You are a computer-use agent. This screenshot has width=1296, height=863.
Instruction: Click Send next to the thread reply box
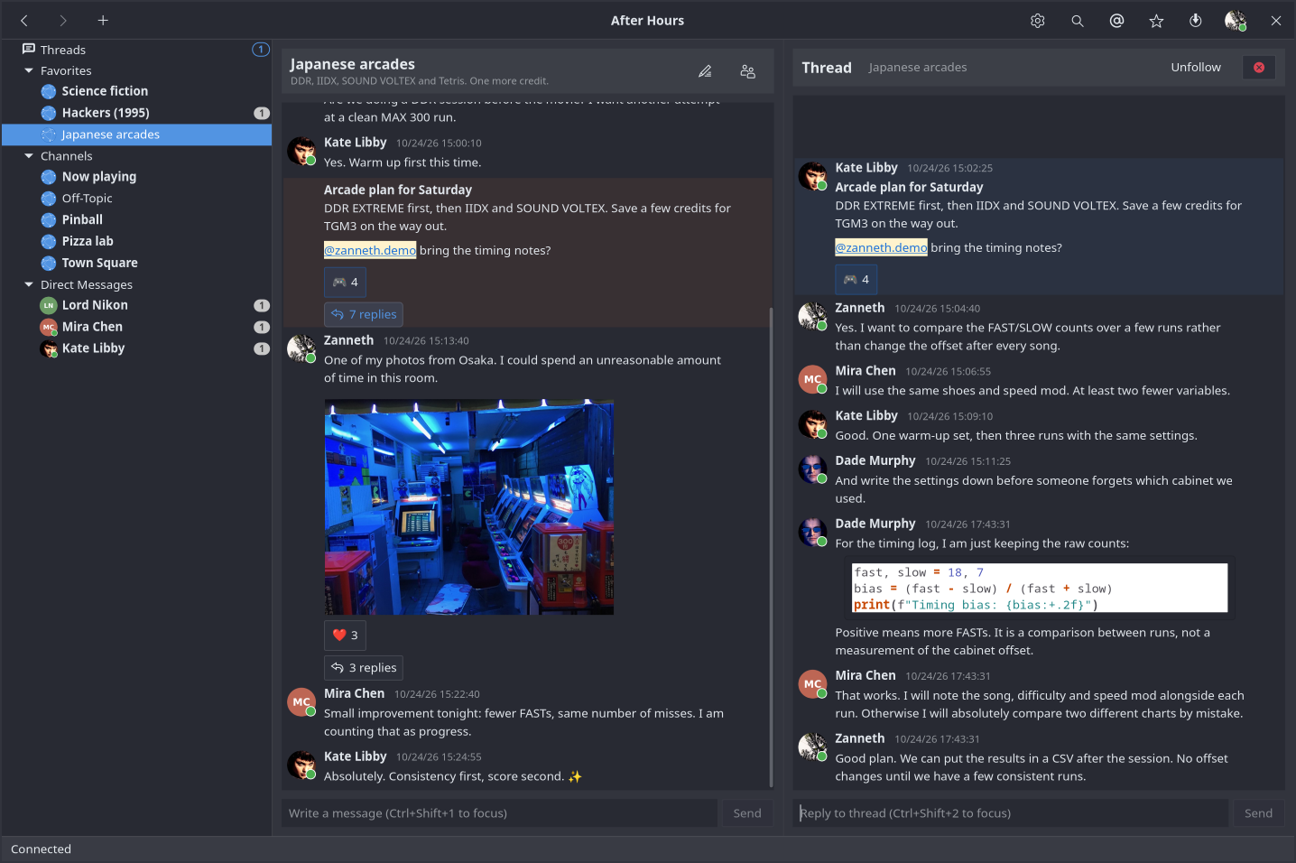[1258, 813]
